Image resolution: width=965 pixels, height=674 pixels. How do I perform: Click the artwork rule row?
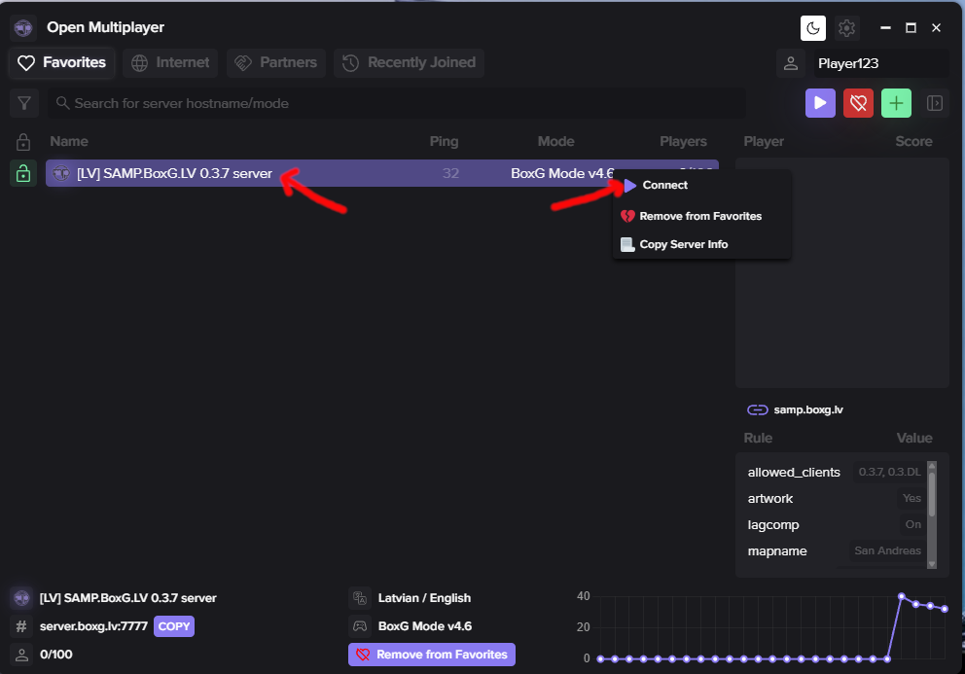pos(835,499)
